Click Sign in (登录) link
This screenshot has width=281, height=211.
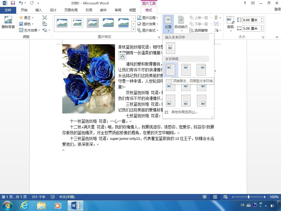coord(277,9)
